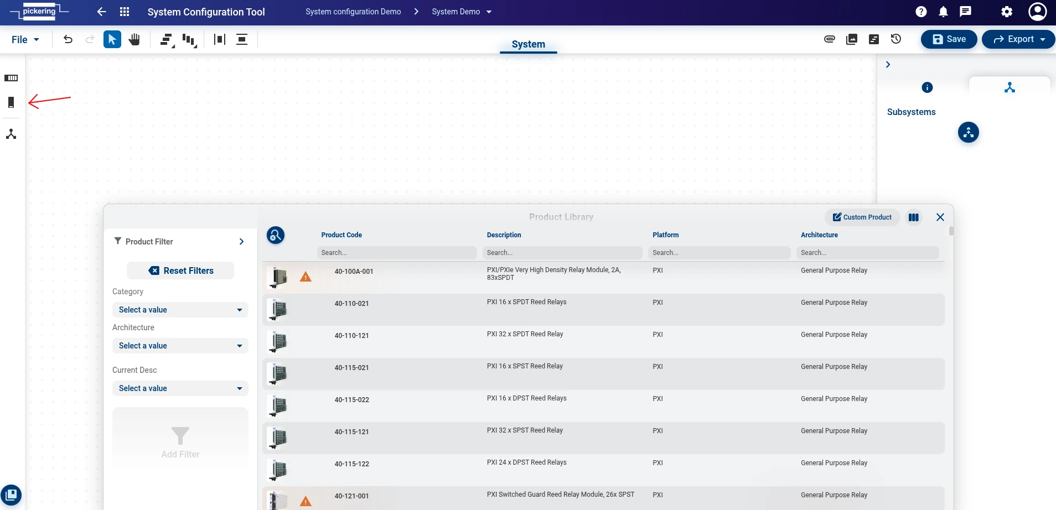Image resolution: width=1056 pixels, height=510 pixels.
Task: Distribute items horizontally
Action: [220, 39]
